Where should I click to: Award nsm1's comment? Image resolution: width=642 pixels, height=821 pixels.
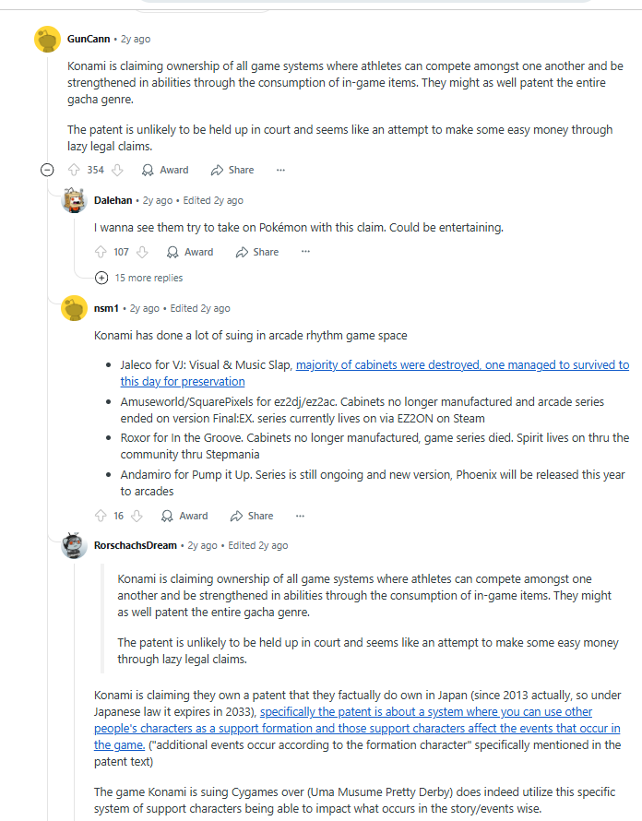click(x=184, y=516)
